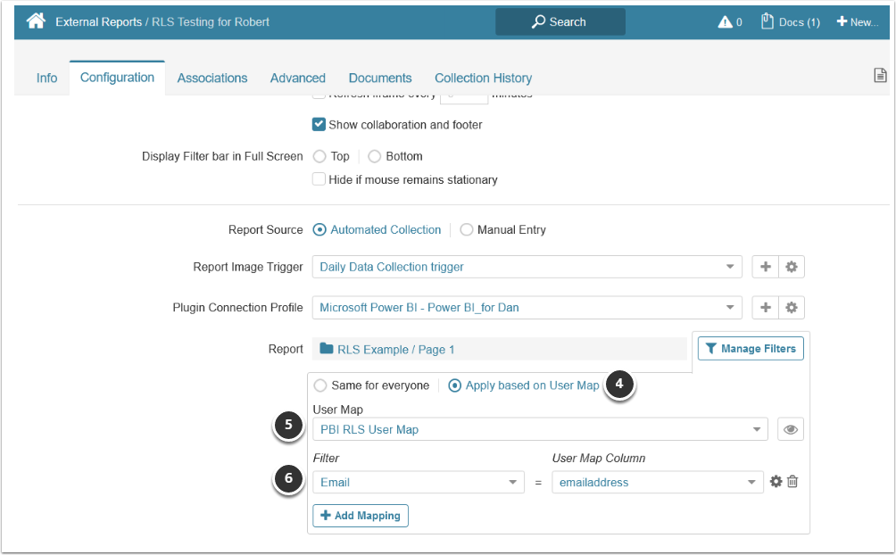Go to the home page icon
Viewport: 896px width, 555px height.
coord(36,21)
